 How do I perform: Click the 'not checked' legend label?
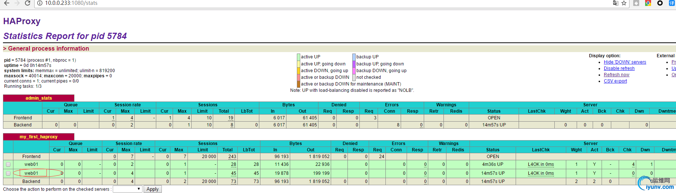pos(368,77)
